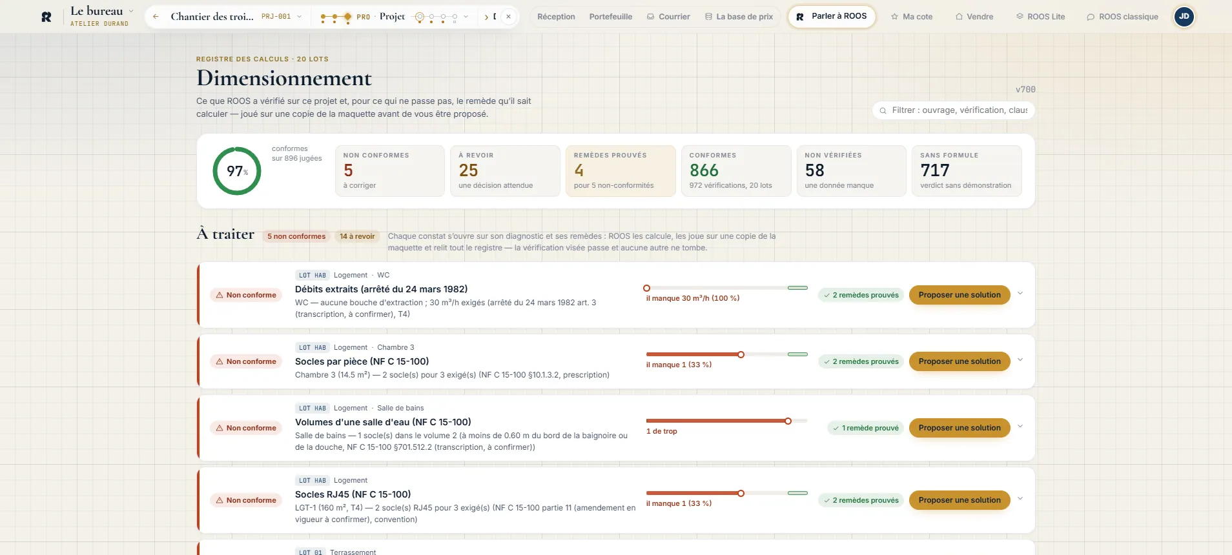Viewport: 1232px width, 555px height.
Task: Propose a solution for Volumes d'une salle d'eau
Action: tap(960, 428)
